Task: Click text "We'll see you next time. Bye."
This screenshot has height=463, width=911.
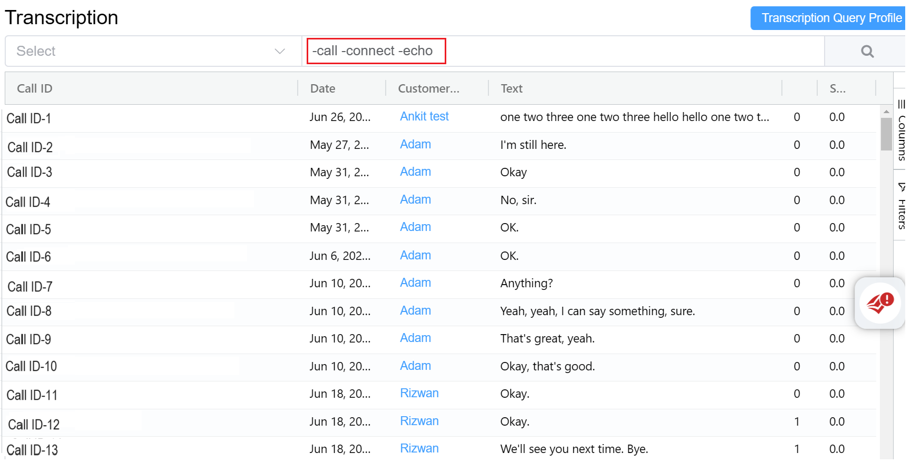Action: 574,449
